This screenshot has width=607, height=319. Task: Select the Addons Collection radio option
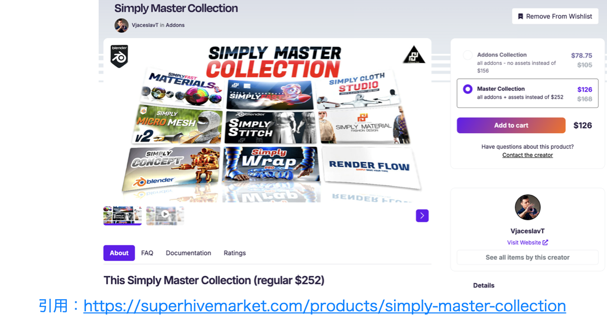(x=467, y=55)
